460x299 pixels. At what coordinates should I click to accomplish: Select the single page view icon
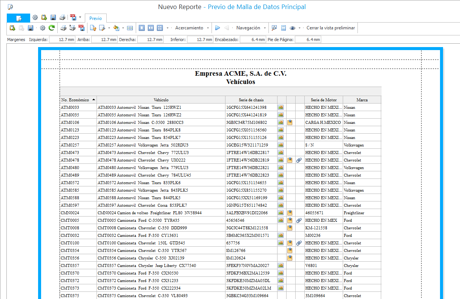pyautogui.click(x=142, y=28)
